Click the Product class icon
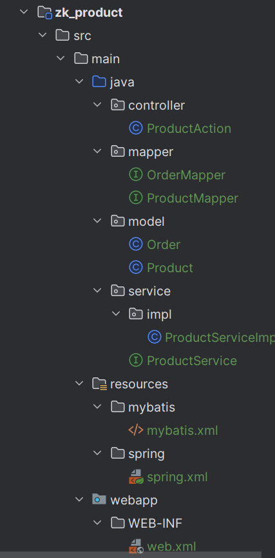This screenshot has height=558, width=275. point(136,268)
